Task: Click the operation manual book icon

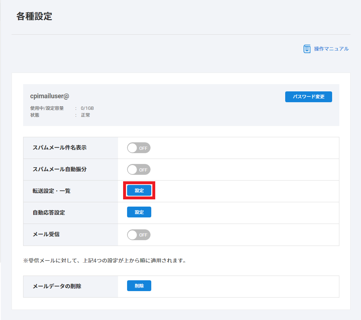Action: [x=307, y=49]
